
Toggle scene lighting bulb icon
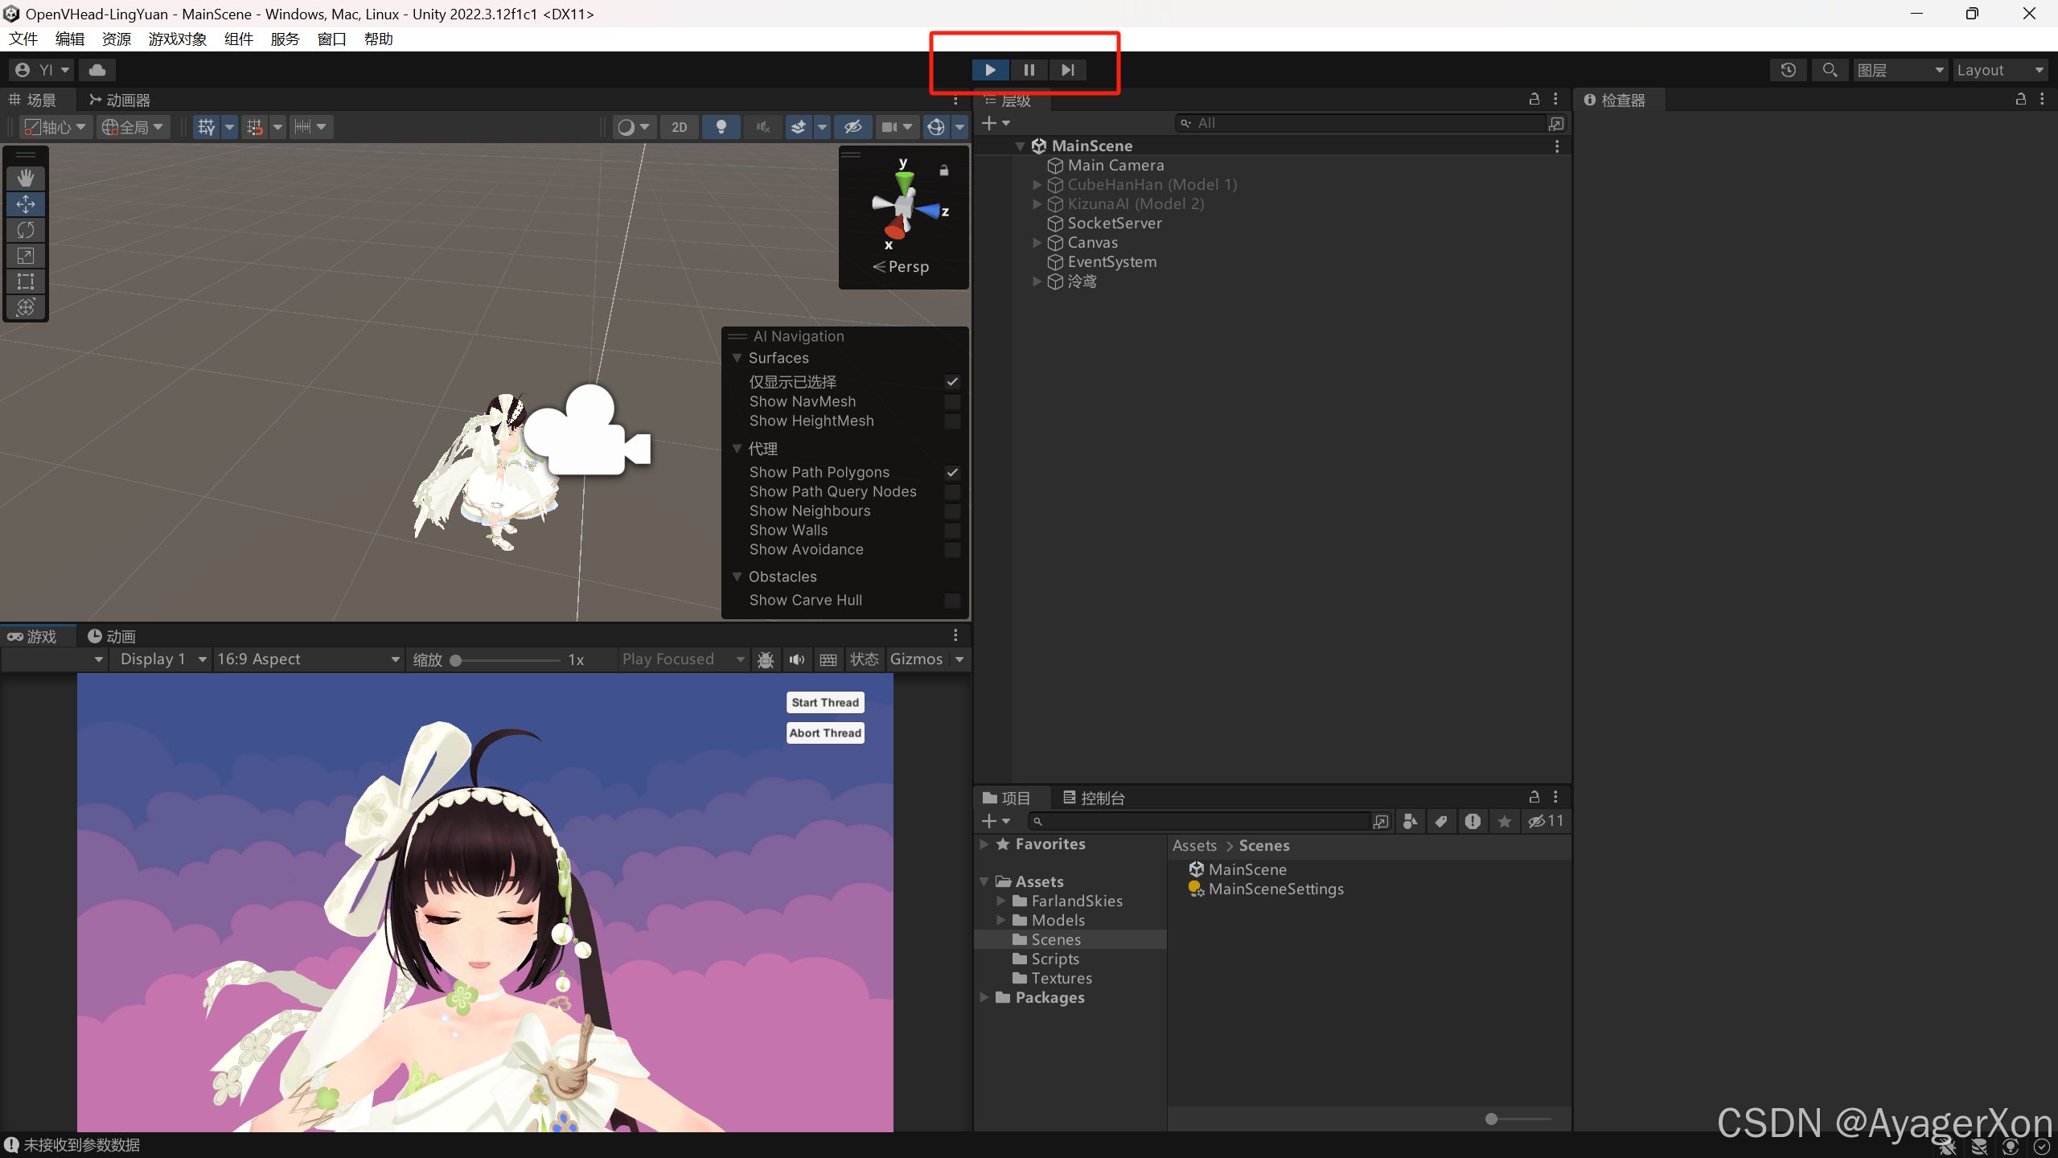721,127
